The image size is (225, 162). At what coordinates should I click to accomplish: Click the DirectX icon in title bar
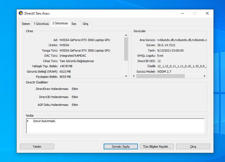pos(21,13)
